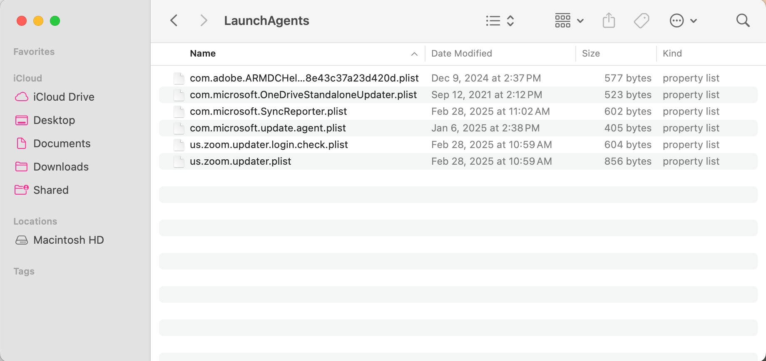Open iCloud Drive in sidebar
The image size is (766, 361).
(63, 97)
